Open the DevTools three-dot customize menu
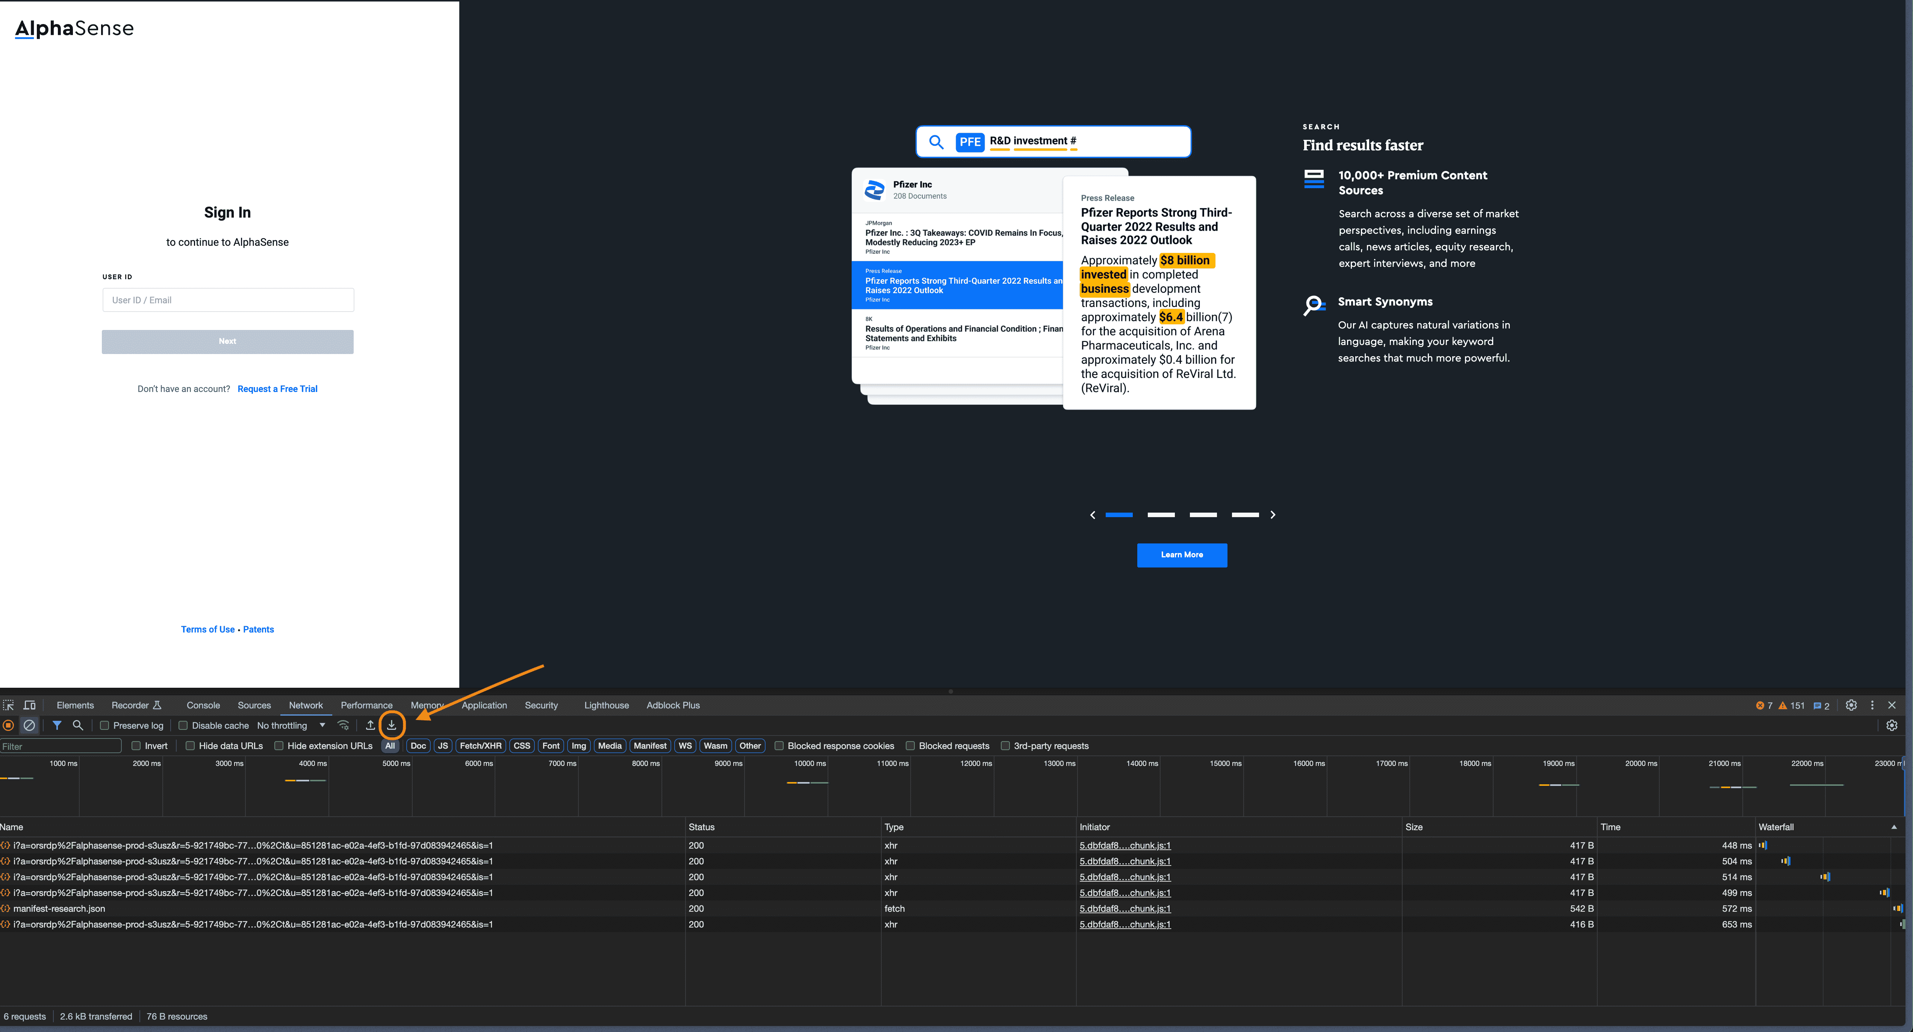 click(1872, 705)
